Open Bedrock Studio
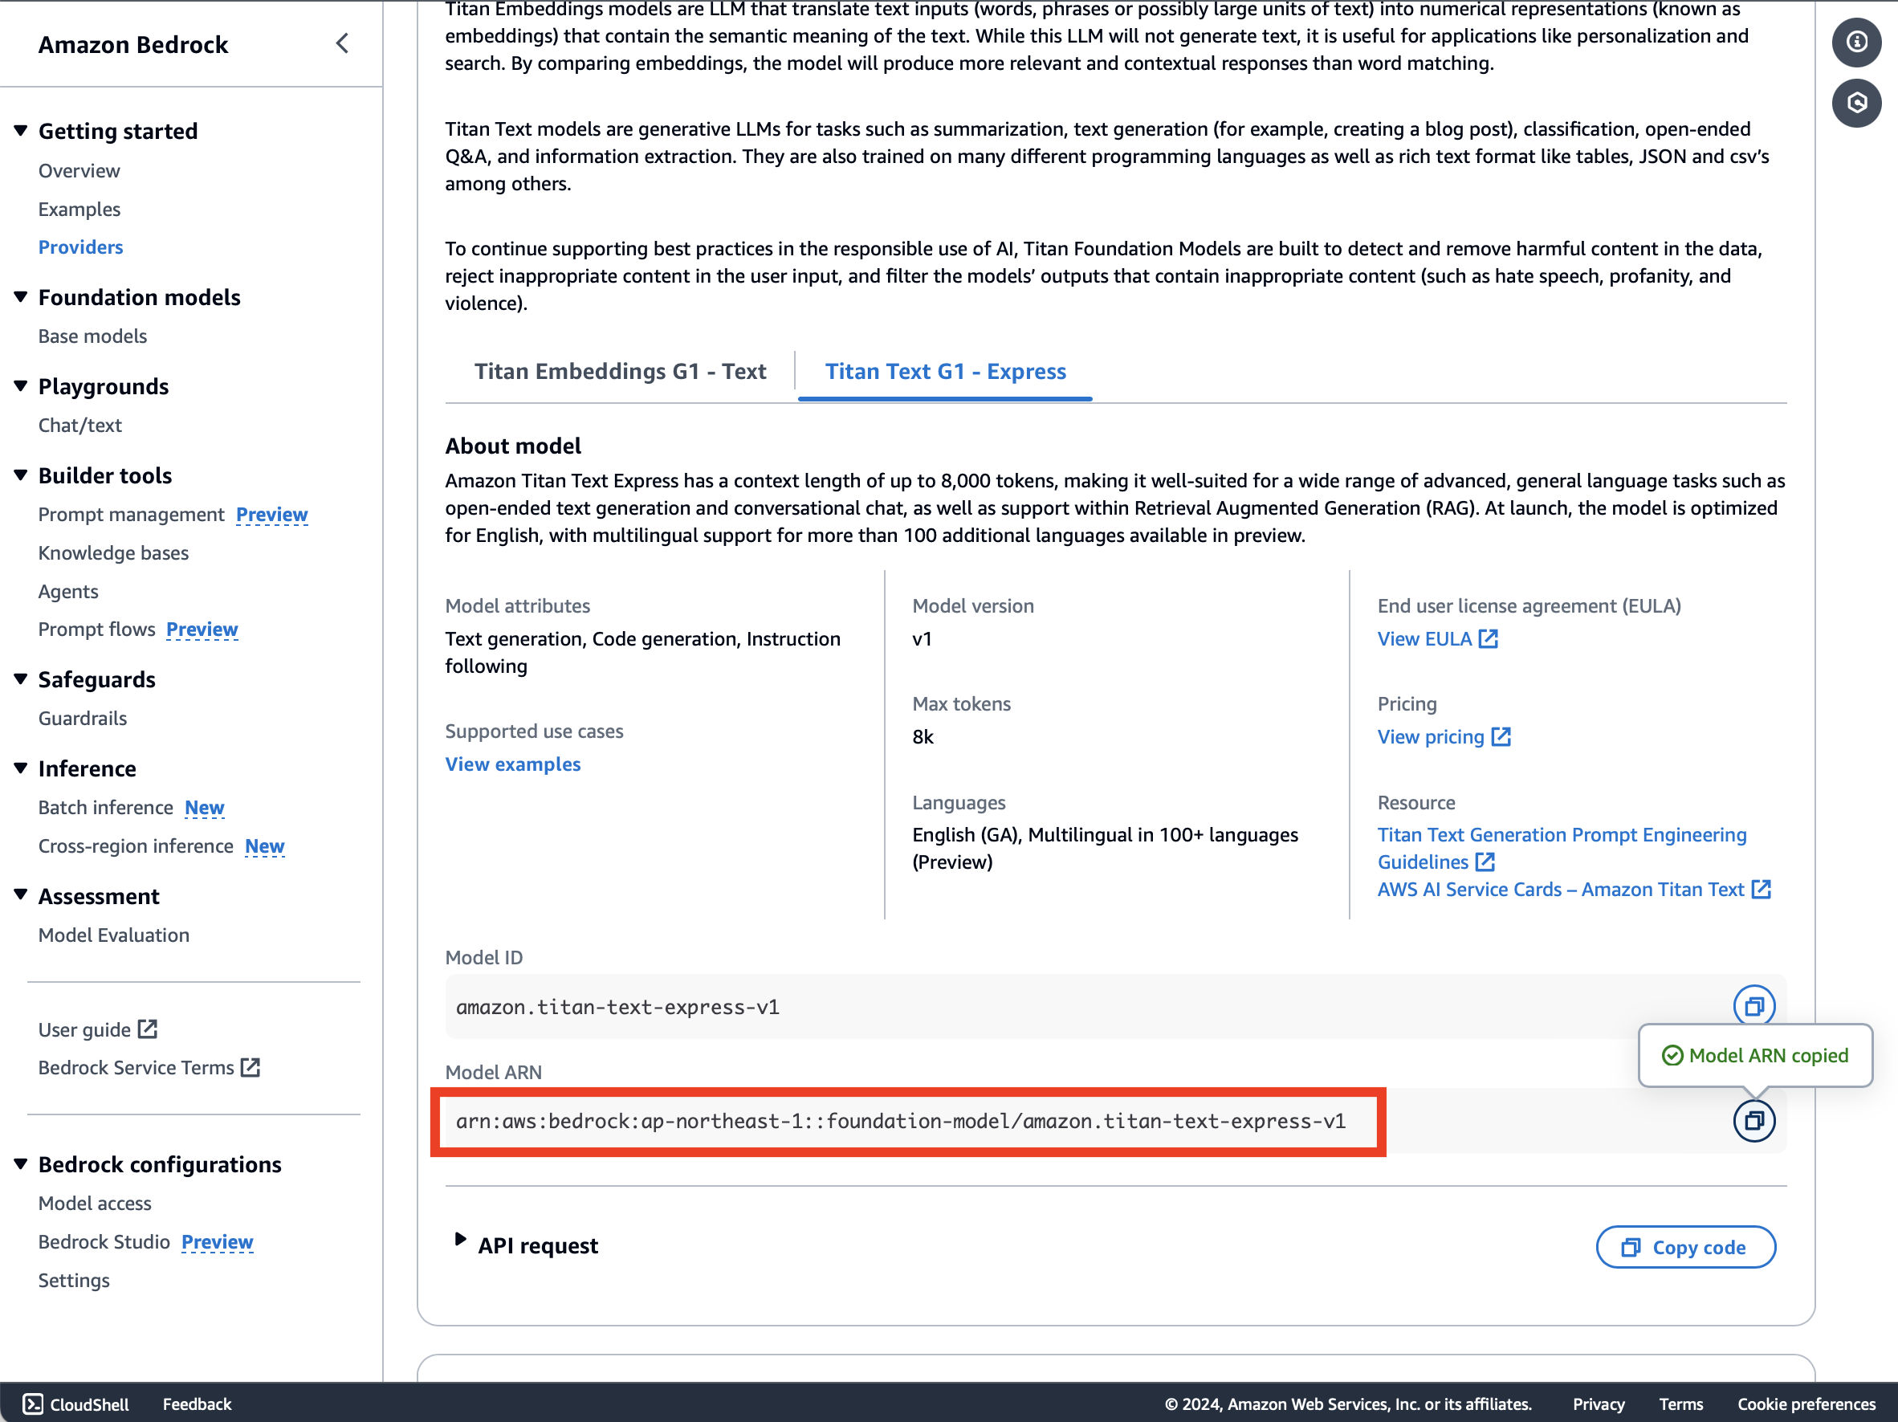The height and width of the screenshot is (1422, 1898). click(x=104, y=1242)
